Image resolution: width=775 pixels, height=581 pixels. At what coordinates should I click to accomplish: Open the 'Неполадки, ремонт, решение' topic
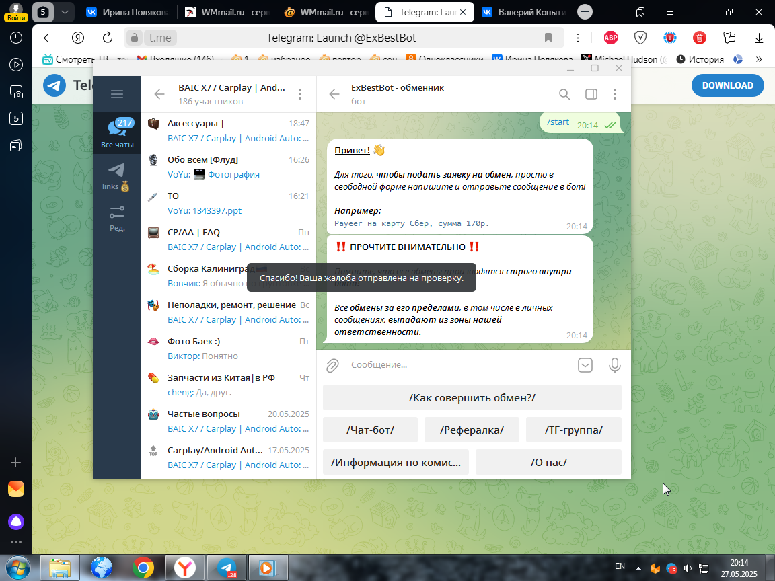coord(228,312)
